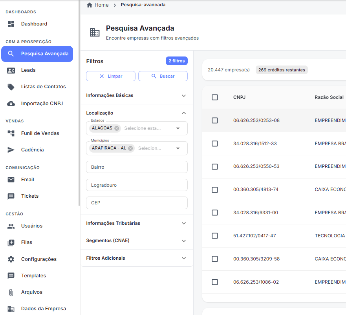346x315 pixels.
Task: Select the Cadência arrow icon
Action: click(x=11, y=149)
